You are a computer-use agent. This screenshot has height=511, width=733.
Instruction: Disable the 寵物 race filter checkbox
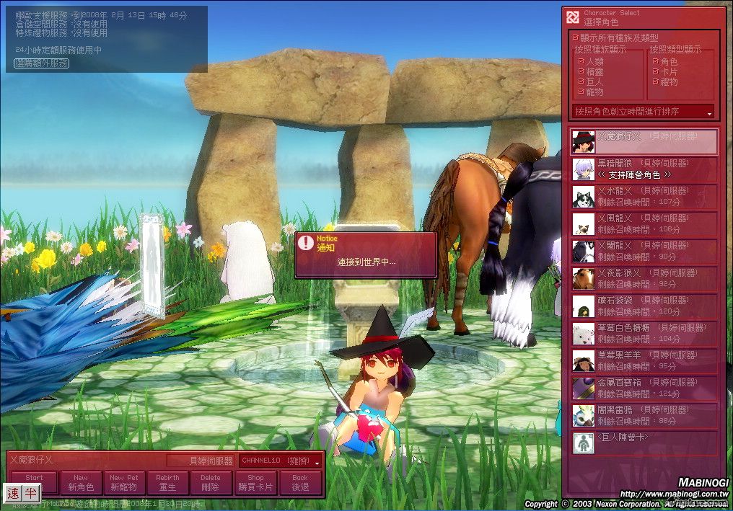[581, 92]
